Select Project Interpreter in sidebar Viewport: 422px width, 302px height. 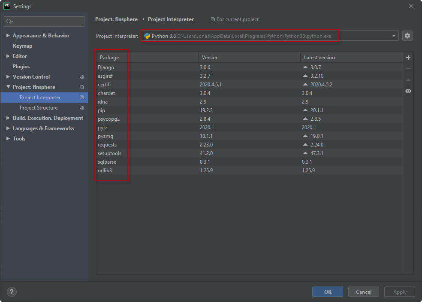point(44,98)
